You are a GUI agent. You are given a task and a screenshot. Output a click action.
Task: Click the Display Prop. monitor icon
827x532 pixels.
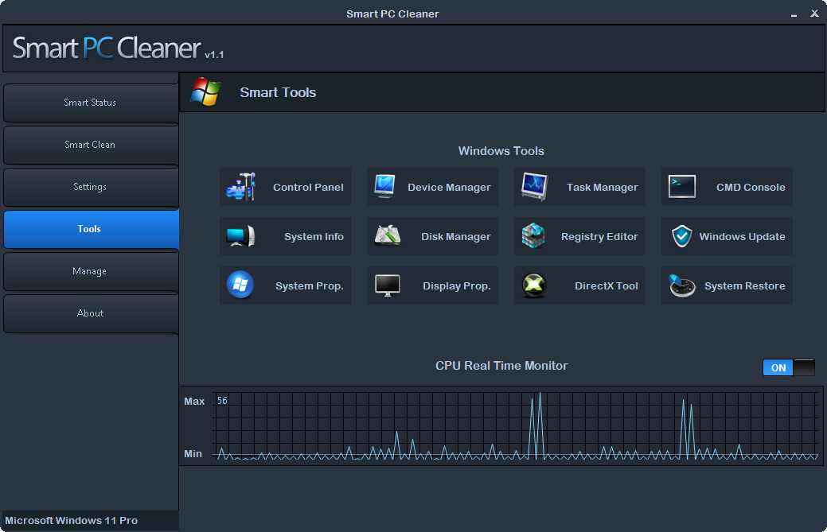(388, 285)
